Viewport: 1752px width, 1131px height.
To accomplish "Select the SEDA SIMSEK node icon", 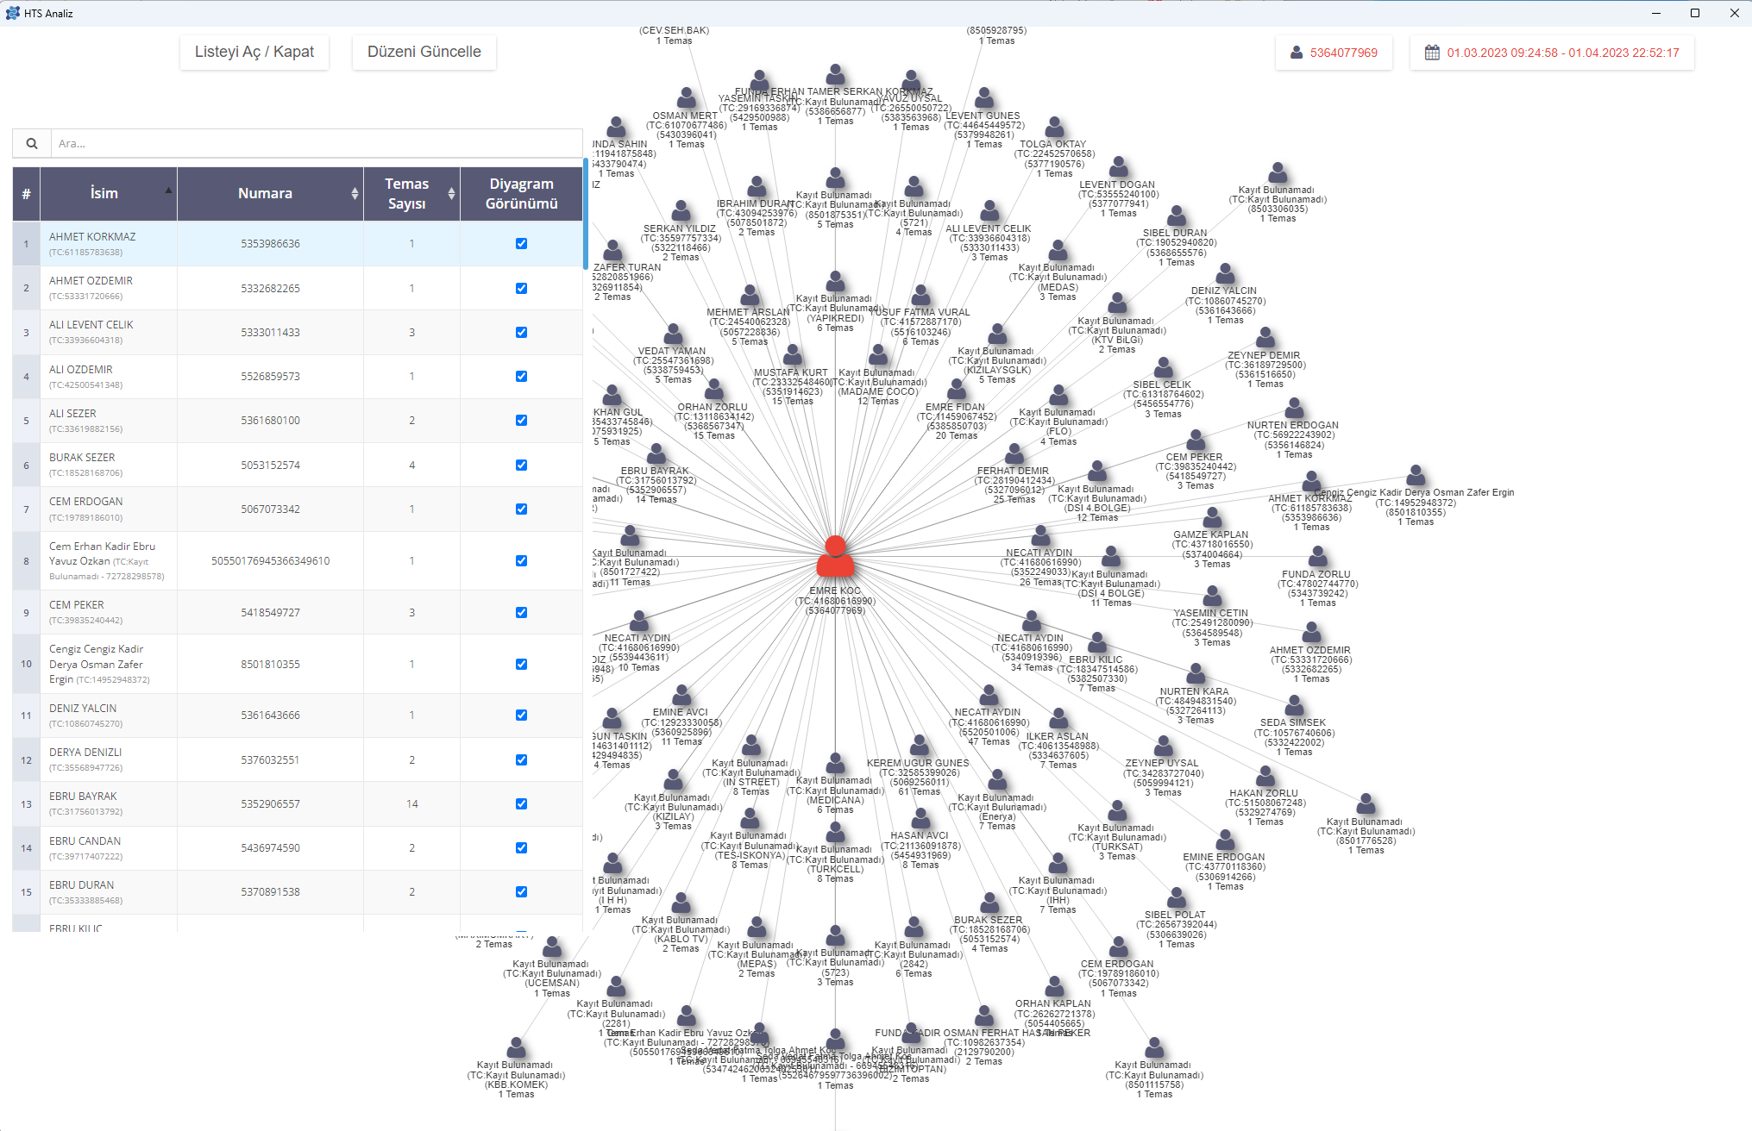I will click(1295, 705).
